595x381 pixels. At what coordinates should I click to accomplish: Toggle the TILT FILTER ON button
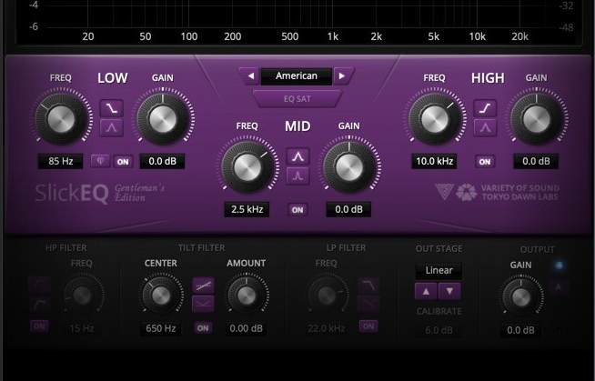coord(203,328)
